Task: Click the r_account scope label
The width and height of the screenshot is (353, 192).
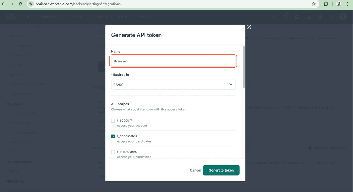Action: coord(125,120)
